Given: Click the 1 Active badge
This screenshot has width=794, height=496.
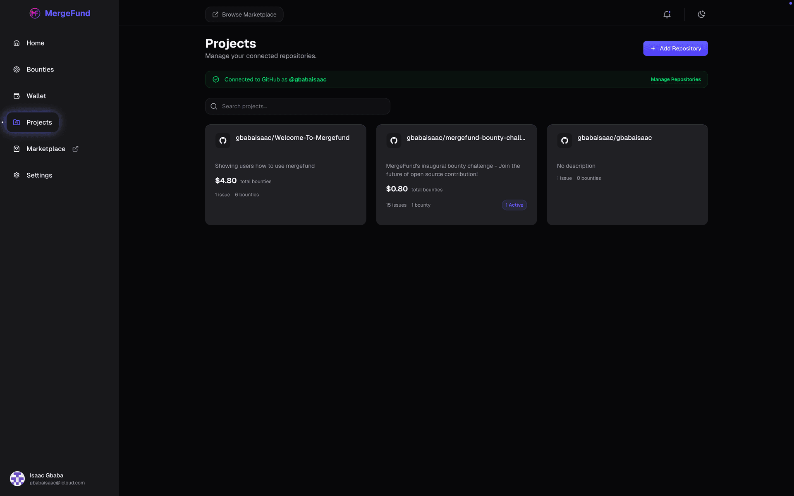Looking at the screenshot, I should pyautogui.click(x=514, y=205).
